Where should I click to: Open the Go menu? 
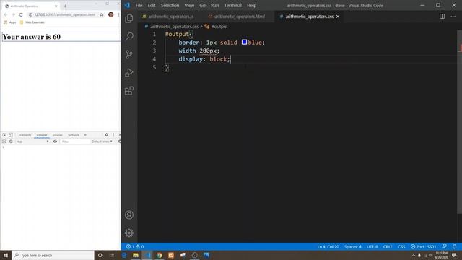pos(202,5)
